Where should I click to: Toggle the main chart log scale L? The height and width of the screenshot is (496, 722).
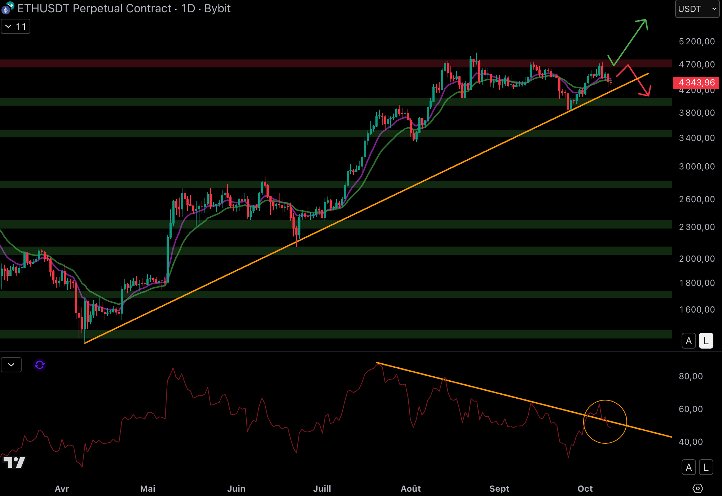706,341
